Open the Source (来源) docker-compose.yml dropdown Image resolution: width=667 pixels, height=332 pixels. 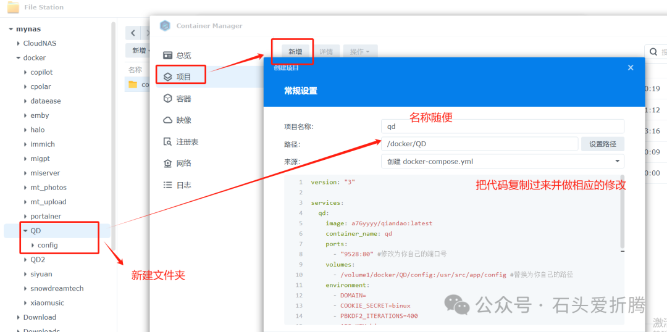502,162
